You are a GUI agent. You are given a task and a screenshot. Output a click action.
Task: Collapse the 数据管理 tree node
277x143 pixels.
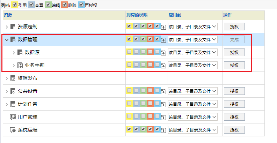click(x=7, y=40)
